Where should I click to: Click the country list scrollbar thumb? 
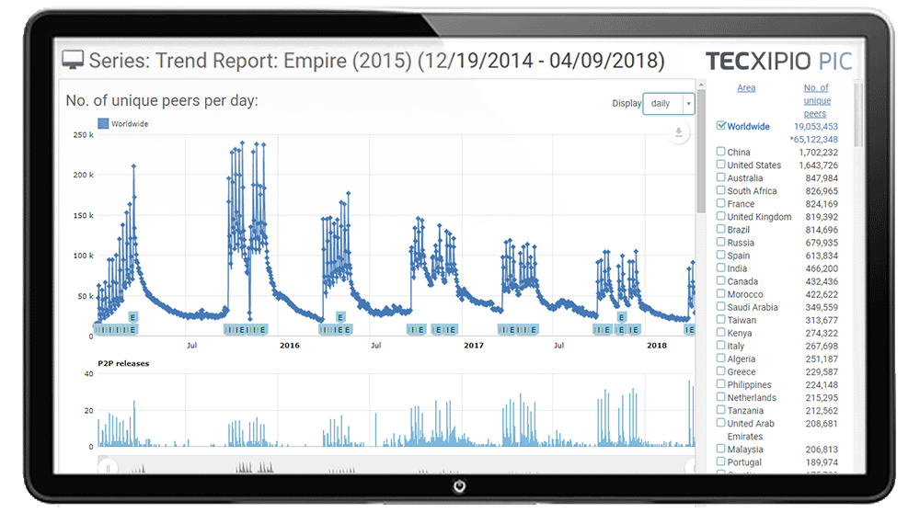(x=858, y=115)
